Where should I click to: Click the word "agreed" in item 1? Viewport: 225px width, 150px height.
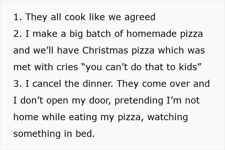142,17
